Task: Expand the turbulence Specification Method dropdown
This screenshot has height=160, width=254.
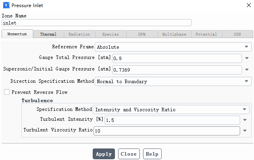Action: pyautogui.click(x=171, y=109)
